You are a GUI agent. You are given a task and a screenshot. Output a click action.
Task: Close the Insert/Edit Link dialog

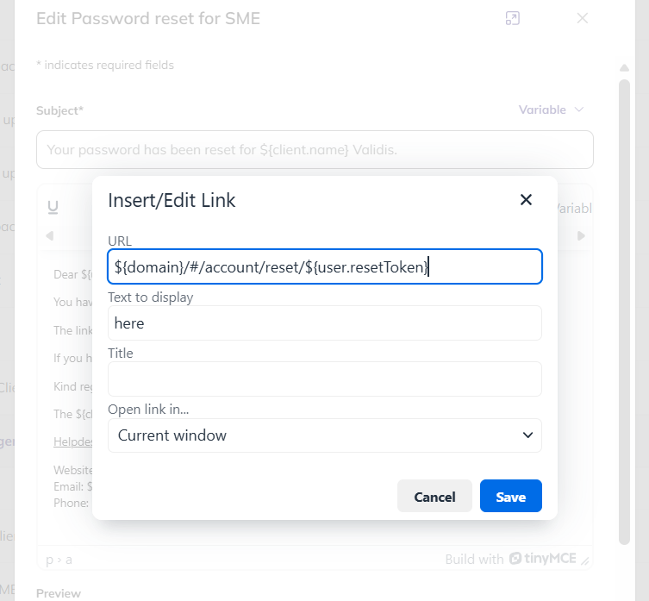pyautogui.click(x=526, y=200)
